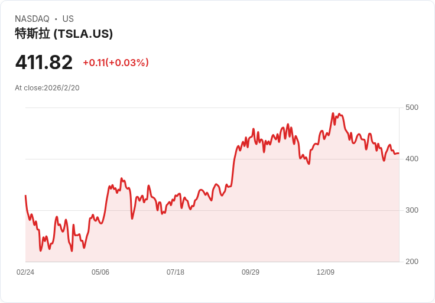The width and height of the screenshot is (435, 303).
Task: Select the 07/18 date on x-axis
Action: pyautogui.click(x=176, y=272)
